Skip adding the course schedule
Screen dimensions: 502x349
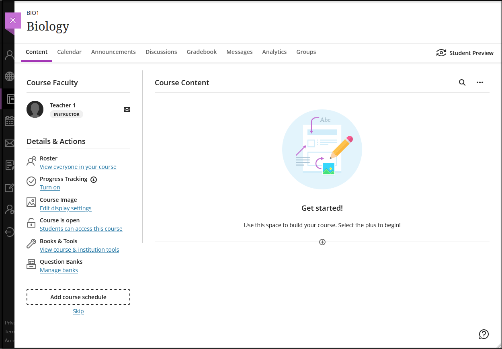pos(78,311)
